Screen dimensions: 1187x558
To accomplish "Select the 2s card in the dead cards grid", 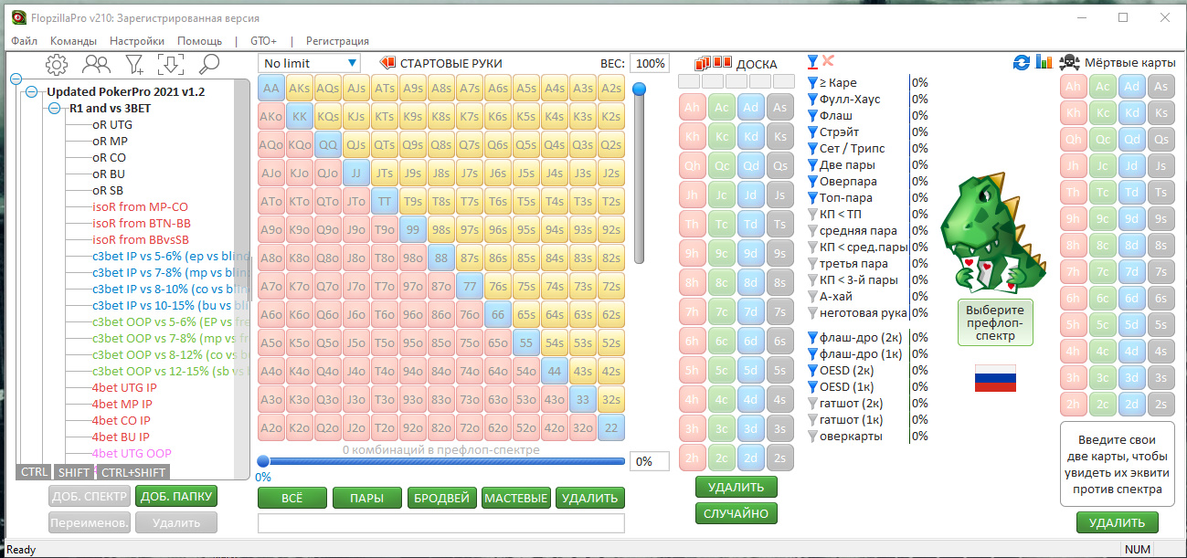I will pos(1161,405).
